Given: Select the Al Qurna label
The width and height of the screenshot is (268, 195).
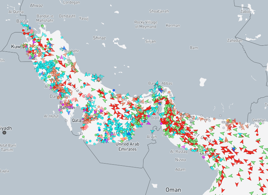Looking at the screenshot, I should (16, 12).
